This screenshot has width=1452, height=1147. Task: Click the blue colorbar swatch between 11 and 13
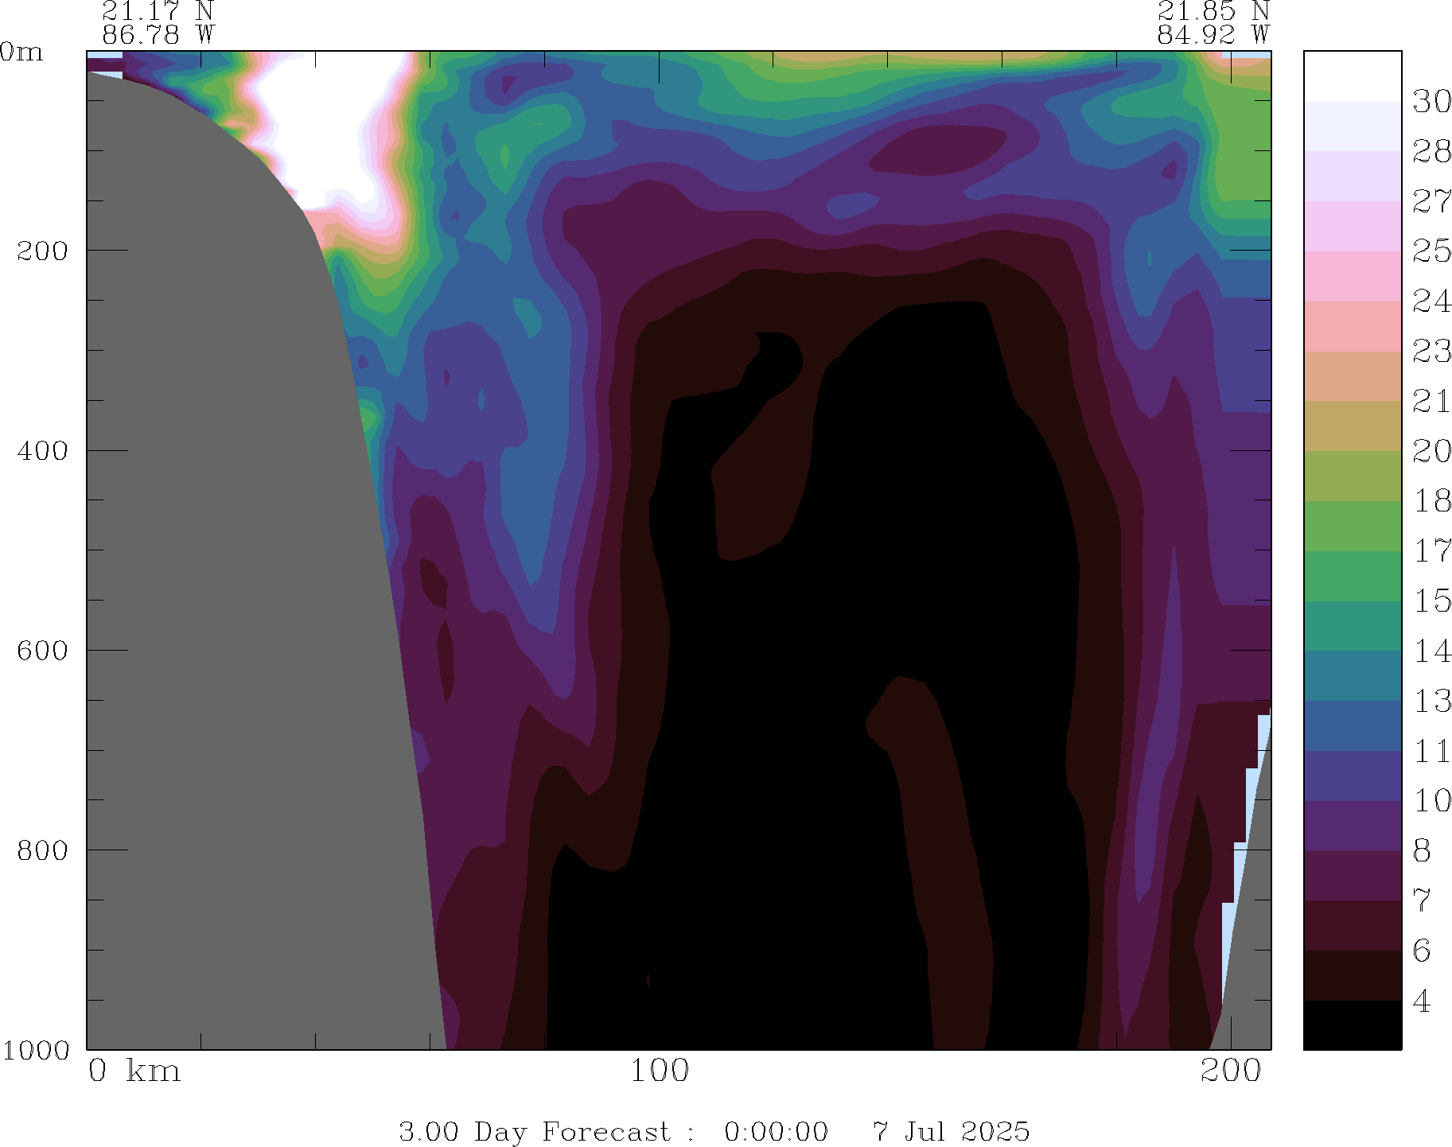pos(1352,725)
